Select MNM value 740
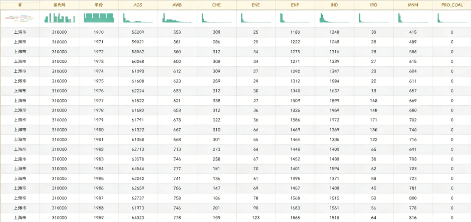The width and height of the screenshot is (471, 222). click(413, 130)
